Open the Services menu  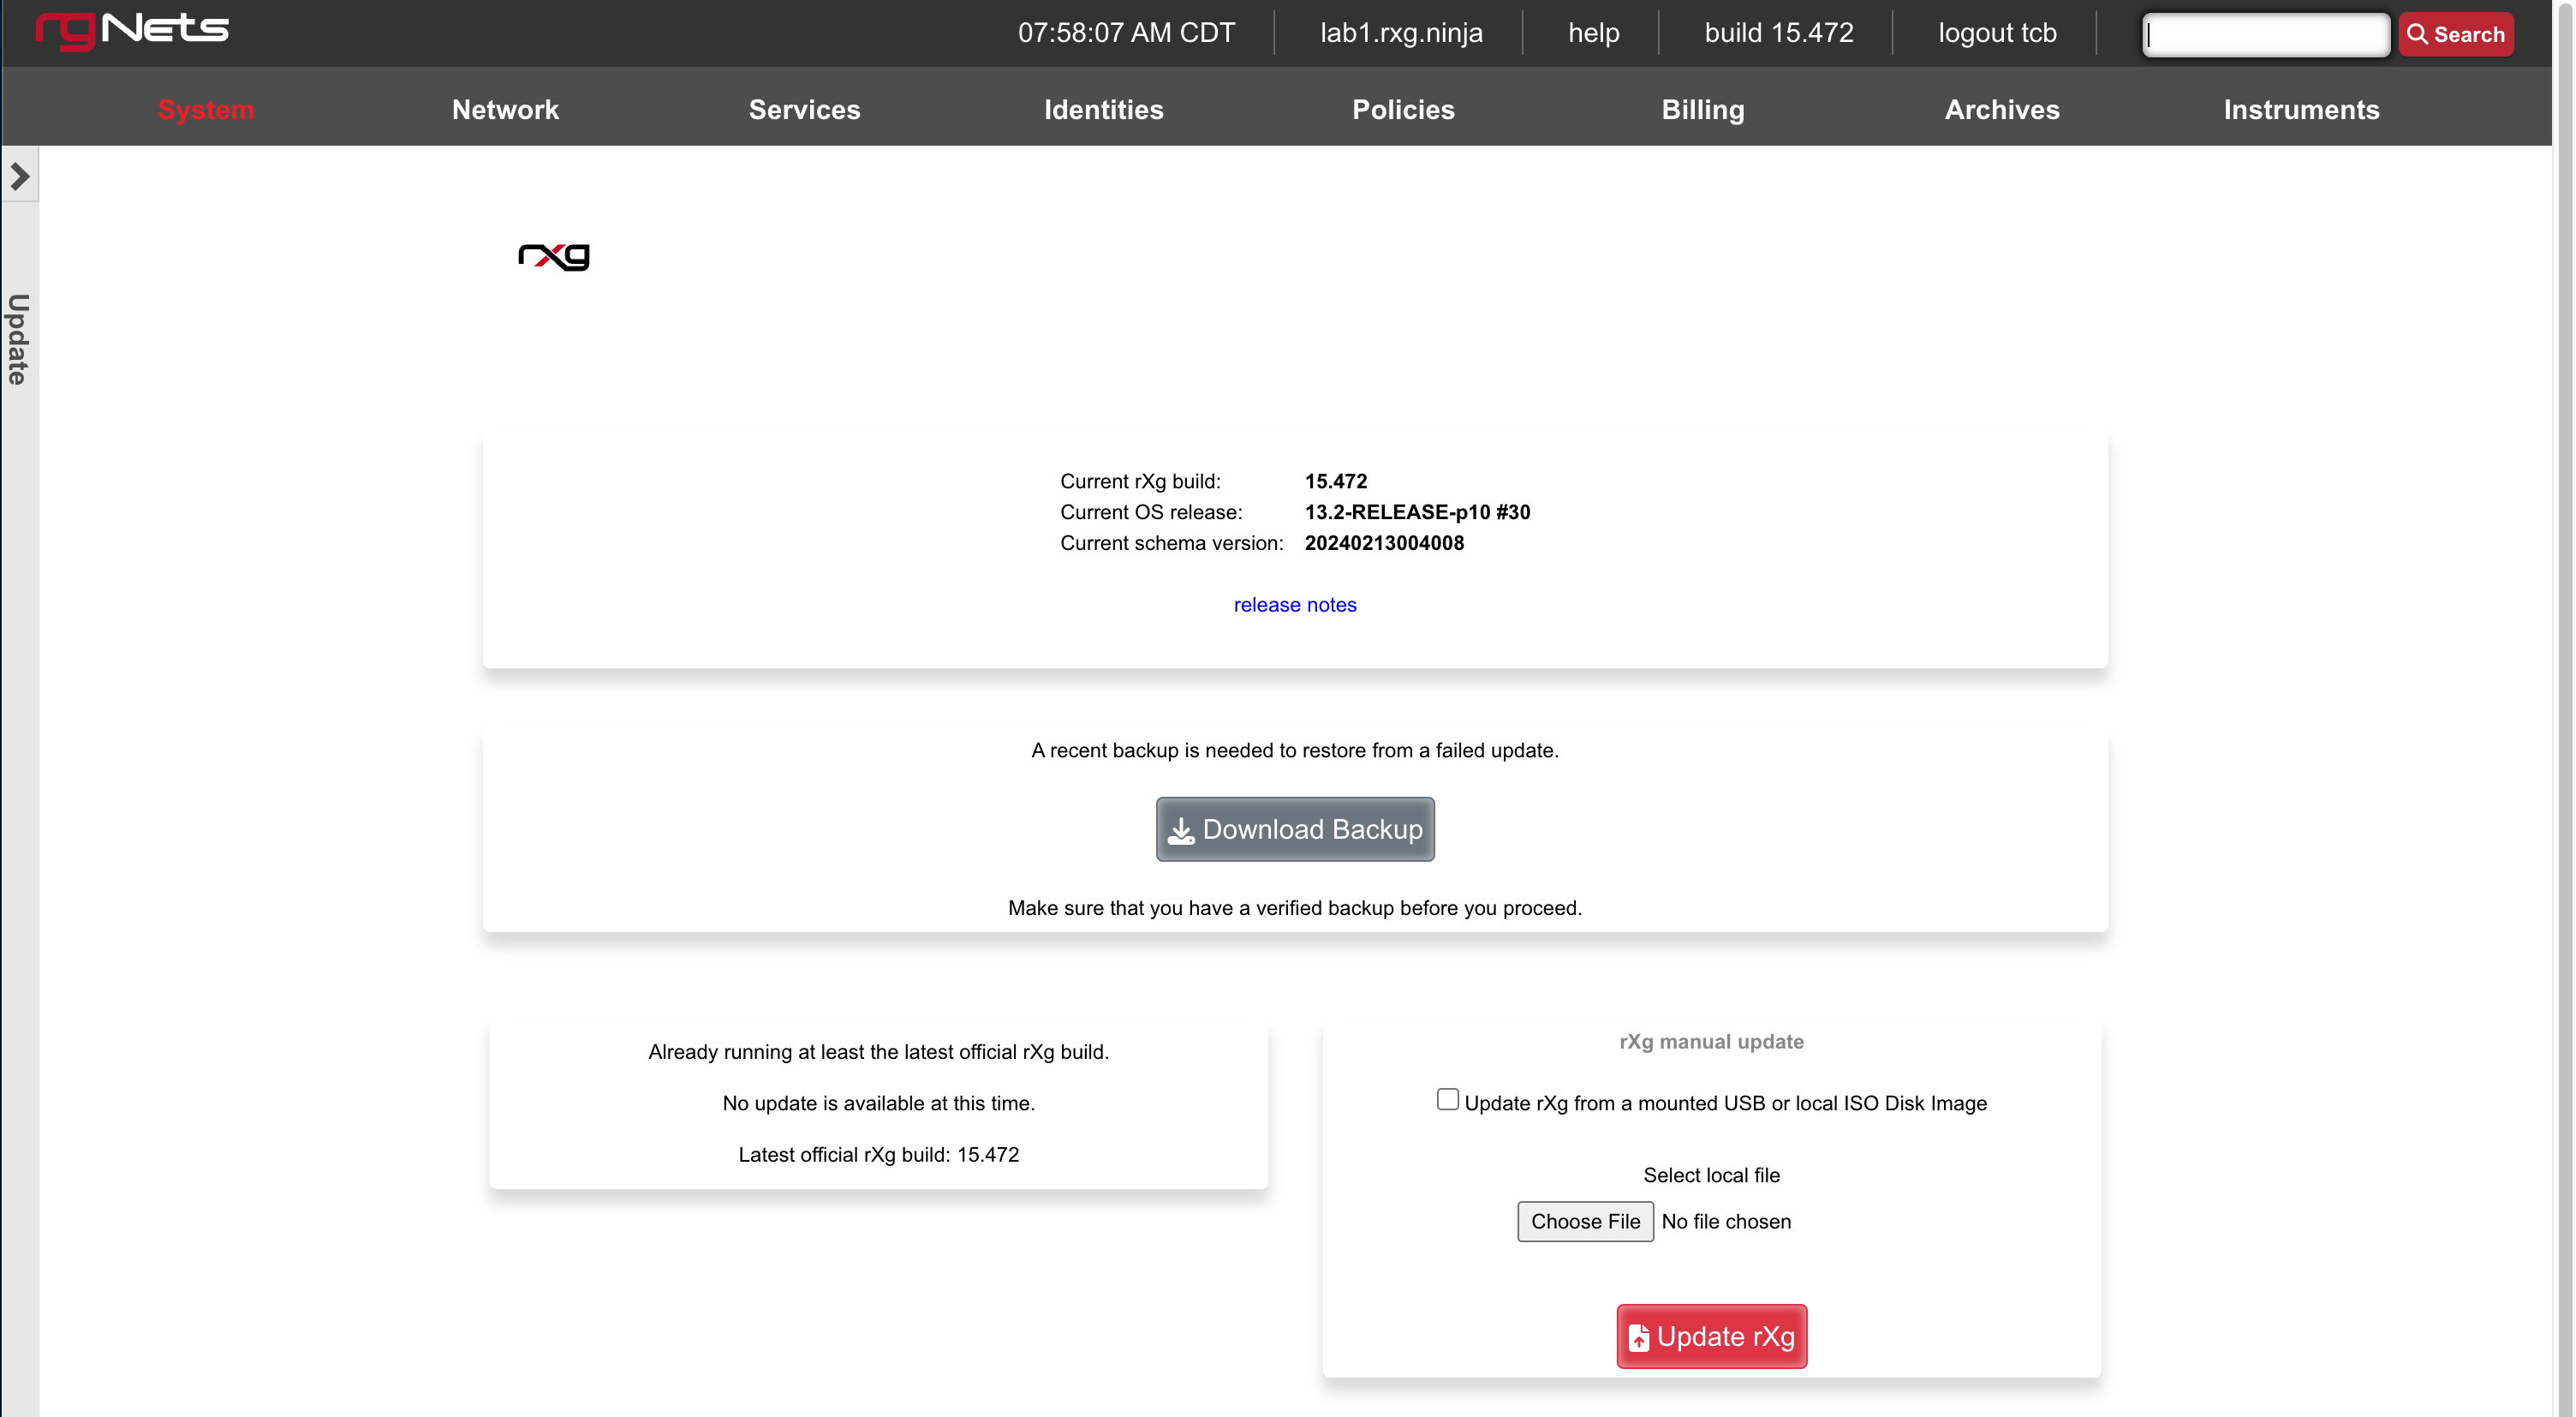(x=804, y=109)
